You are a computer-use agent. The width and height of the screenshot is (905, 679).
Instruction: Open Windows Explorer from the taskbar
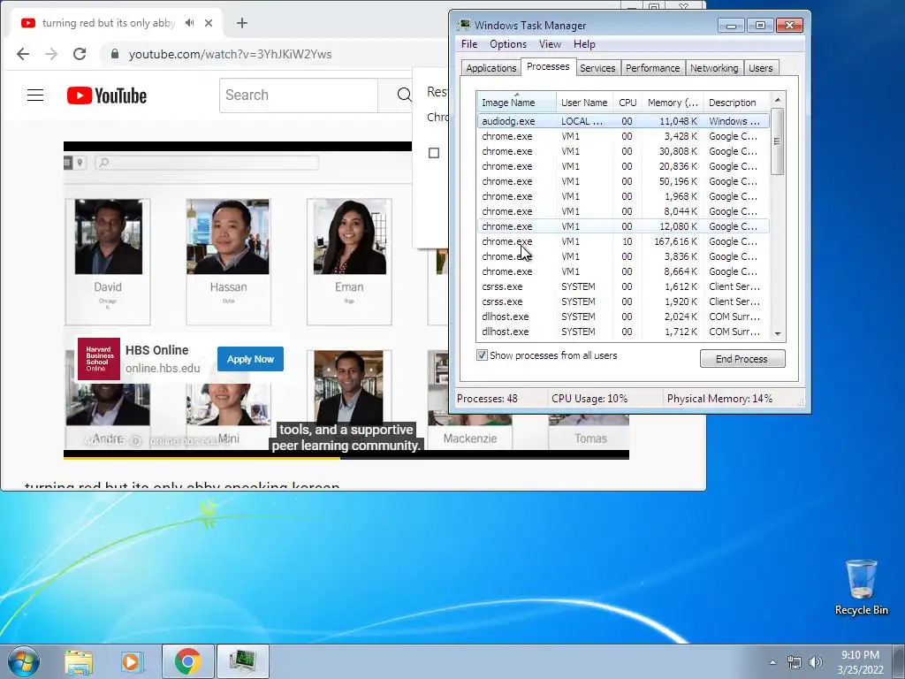(79, 661)
